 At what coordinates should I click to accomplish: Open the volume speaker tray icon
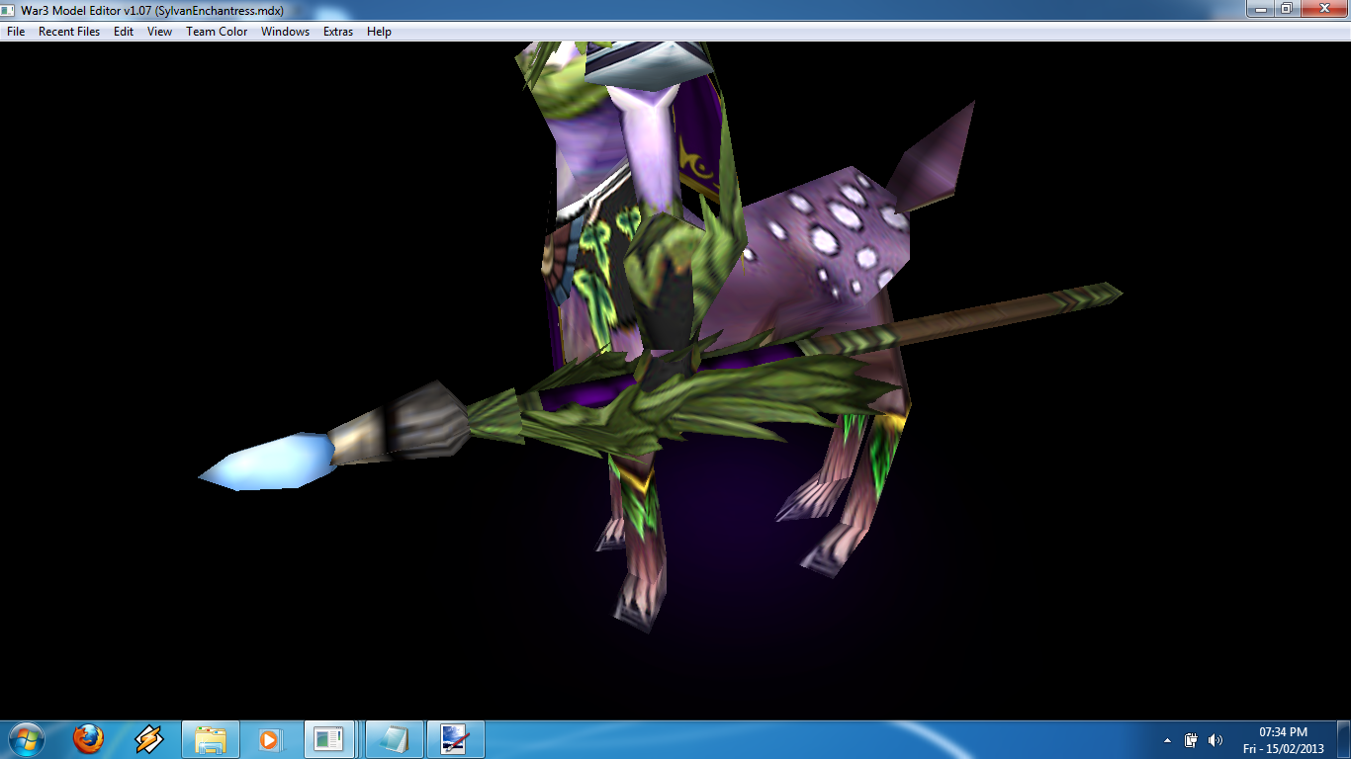1216,740
